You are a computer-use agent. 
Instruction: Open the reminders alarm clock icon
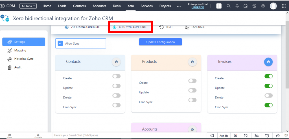click(x=267, y=136)
